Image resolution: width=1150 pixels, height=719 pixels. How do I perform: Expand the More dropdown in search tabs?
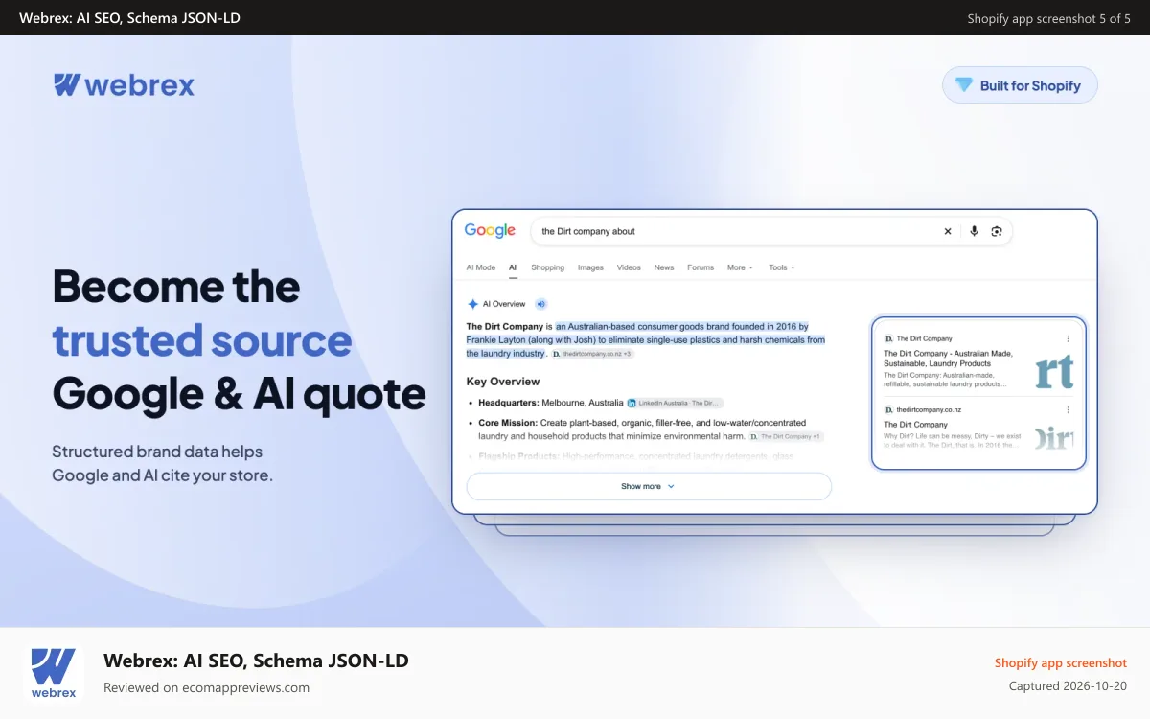click(x=740, y=267)
